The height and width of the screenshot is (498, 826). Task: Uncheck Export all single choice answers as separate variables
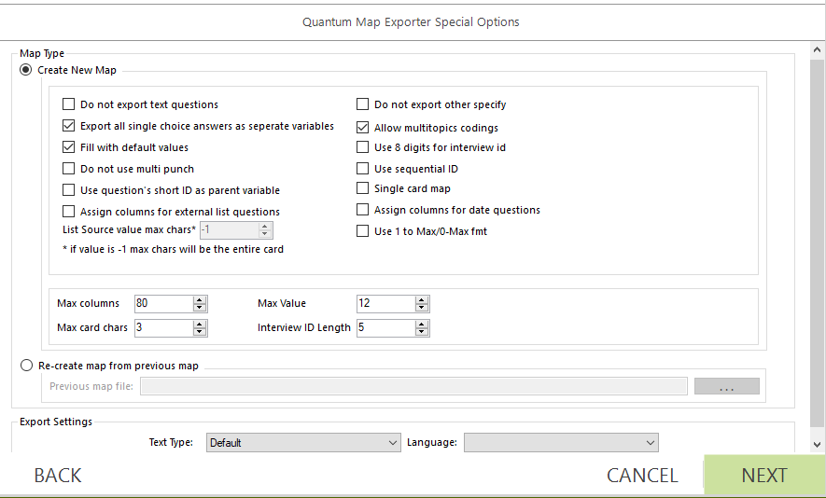click(x=68, y=126)
